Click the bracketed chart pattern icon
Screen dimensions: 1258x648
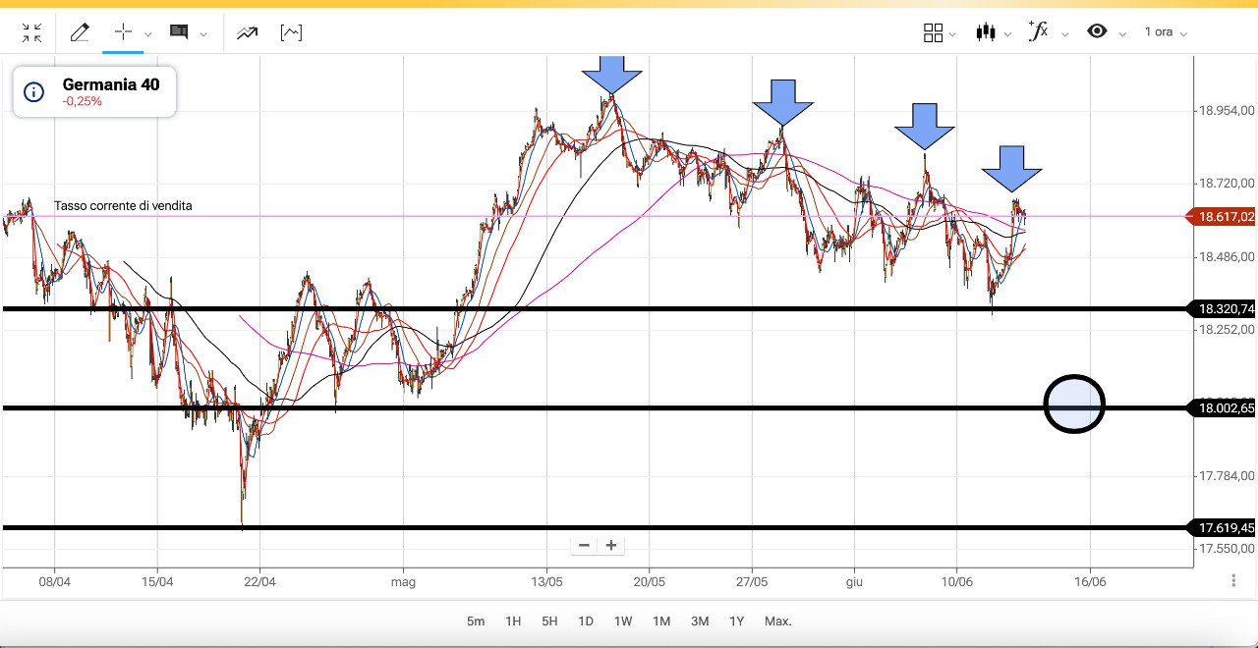[291, 32]
